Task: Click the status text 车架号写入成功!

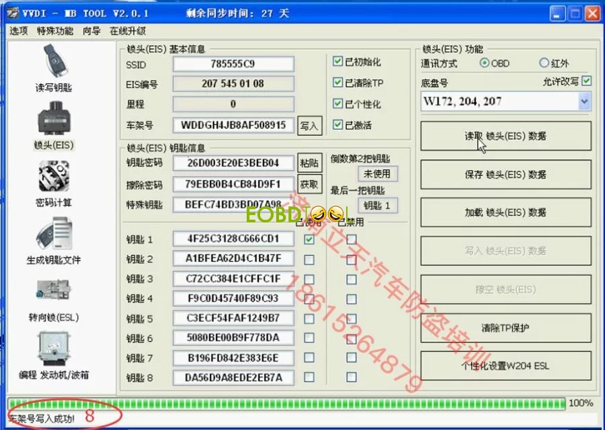Action: [x=41, y=418]
